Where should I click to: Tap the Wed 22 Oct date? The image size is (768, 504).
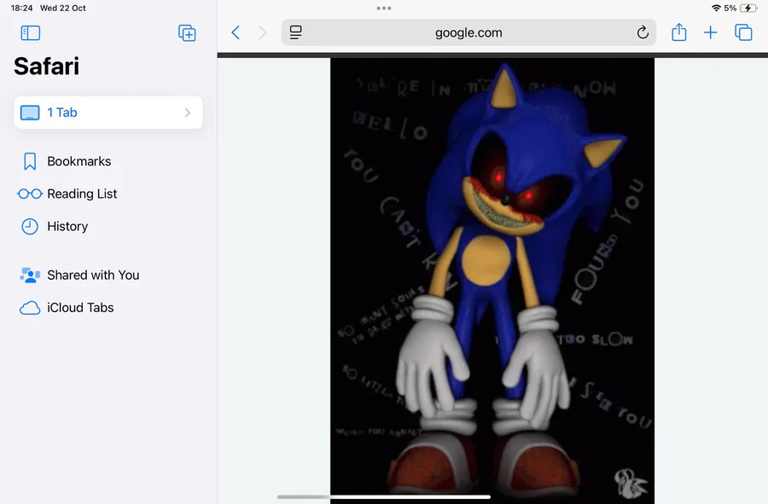click(x=62, y=8)
